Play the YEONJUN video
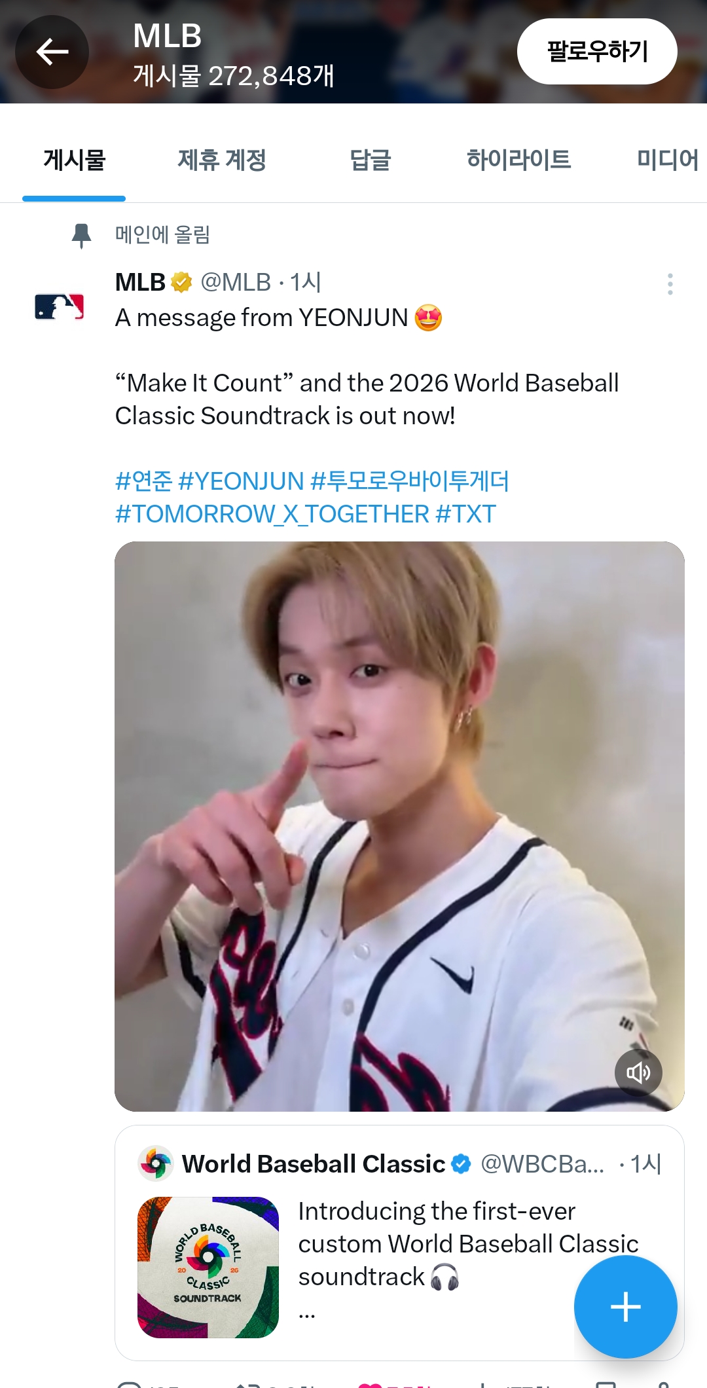This screenshot has width=707, height=1388. [x=399, y=826]
